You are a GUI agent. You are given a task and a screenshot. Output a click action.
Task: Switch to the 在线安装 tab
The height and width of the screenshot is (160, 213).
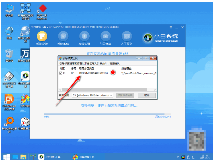pos(84,38)
